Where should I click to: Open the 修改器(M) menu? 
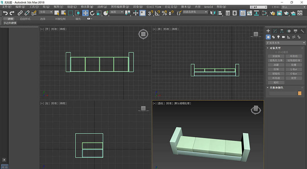tap(87, 6)
